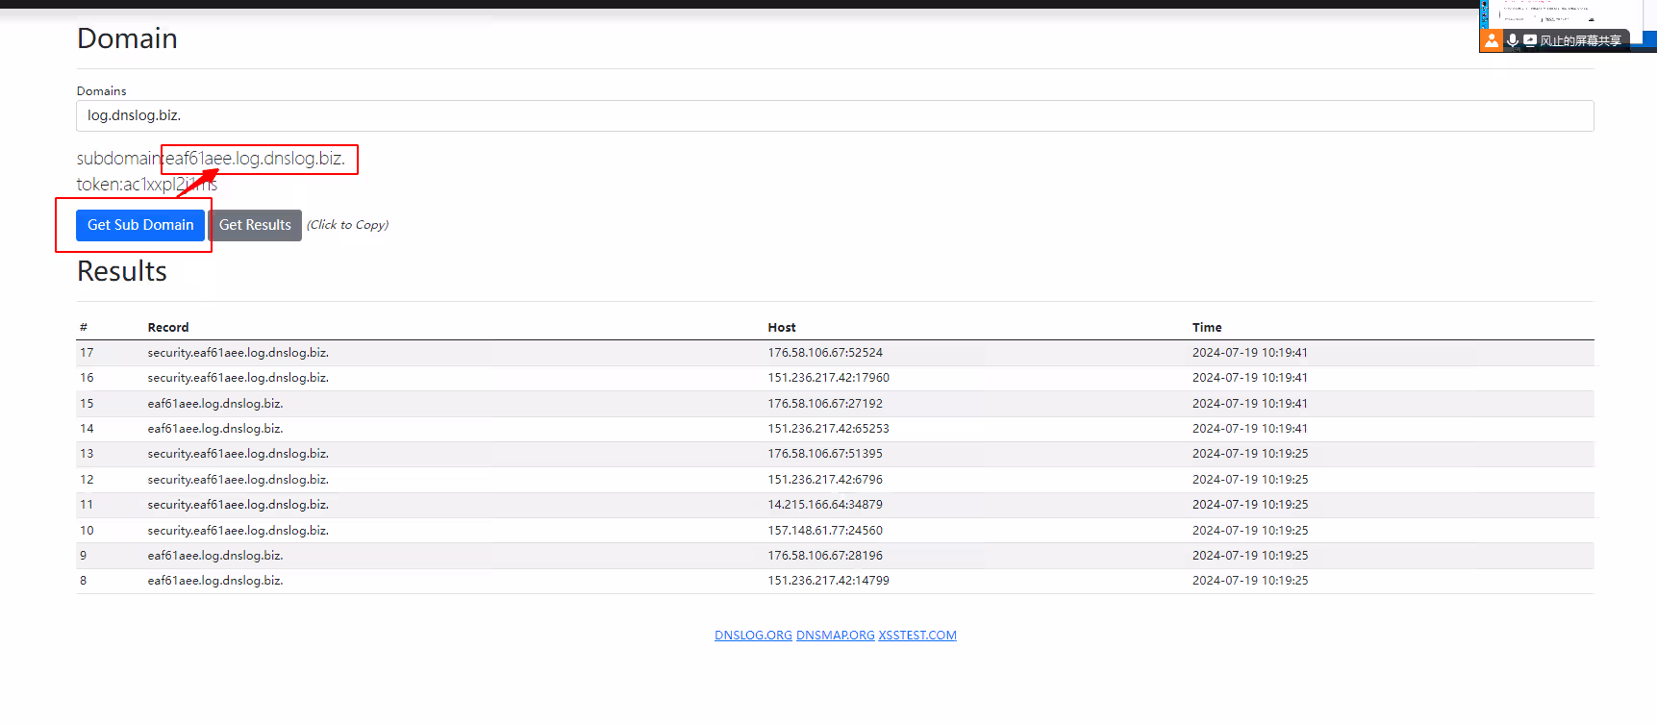Click the '(Click to Copy)' hint text
The height and width of the screenshot is (724, 1657).
347,225
